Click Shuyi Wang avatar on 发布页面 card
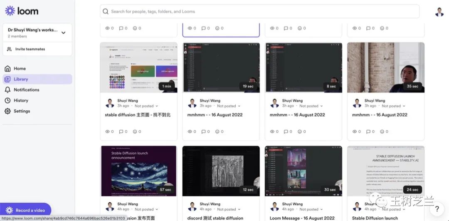 (110, 207)
